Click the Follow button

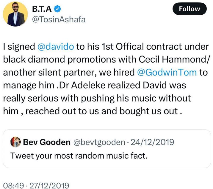point(189,9)
